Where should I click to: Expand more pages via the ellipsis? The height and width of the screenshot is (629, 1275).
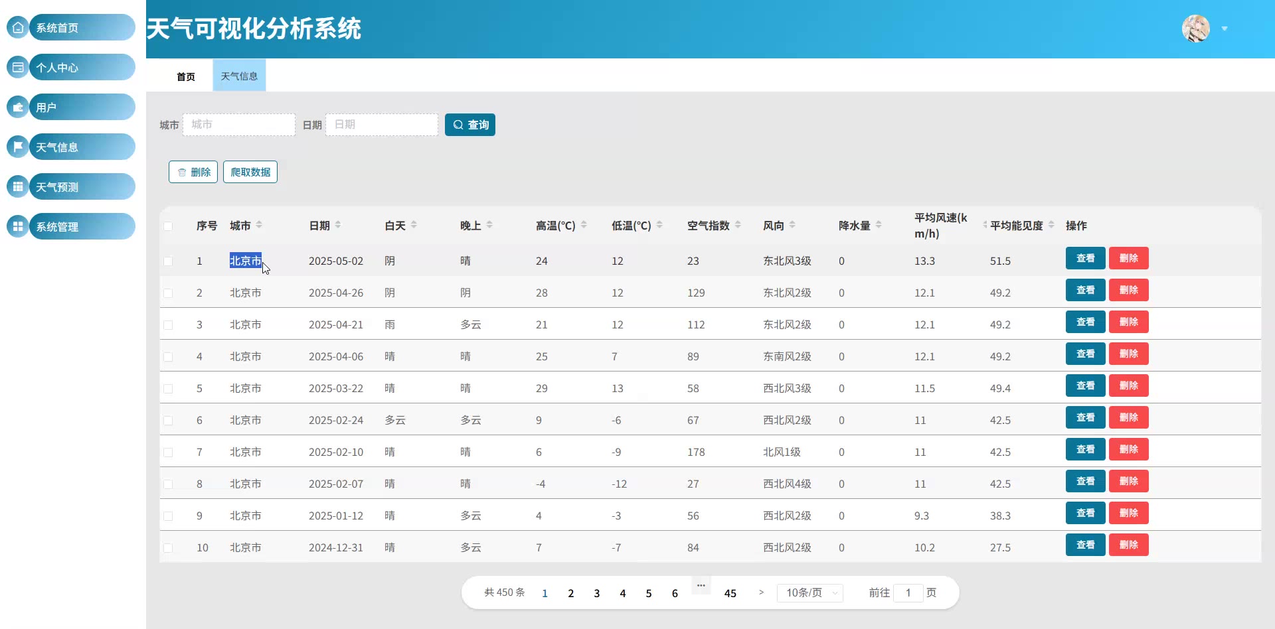point(701,586)
